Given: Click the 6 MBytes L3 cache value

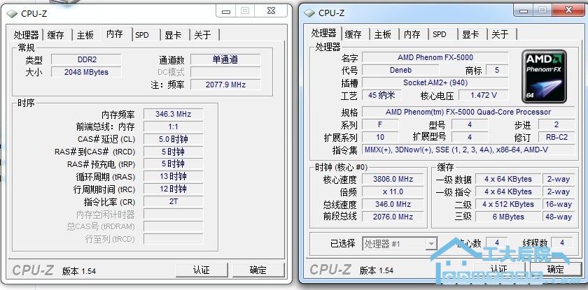Looking at the screenshot, I should pyautogui.click(x=508, y=217).
